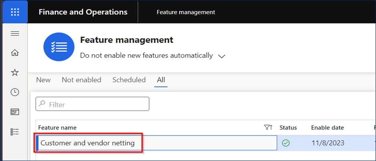Screen dimensions: 376x161
Task: Open the Do not enable new features automatically menu
Action: coord(146,56)
